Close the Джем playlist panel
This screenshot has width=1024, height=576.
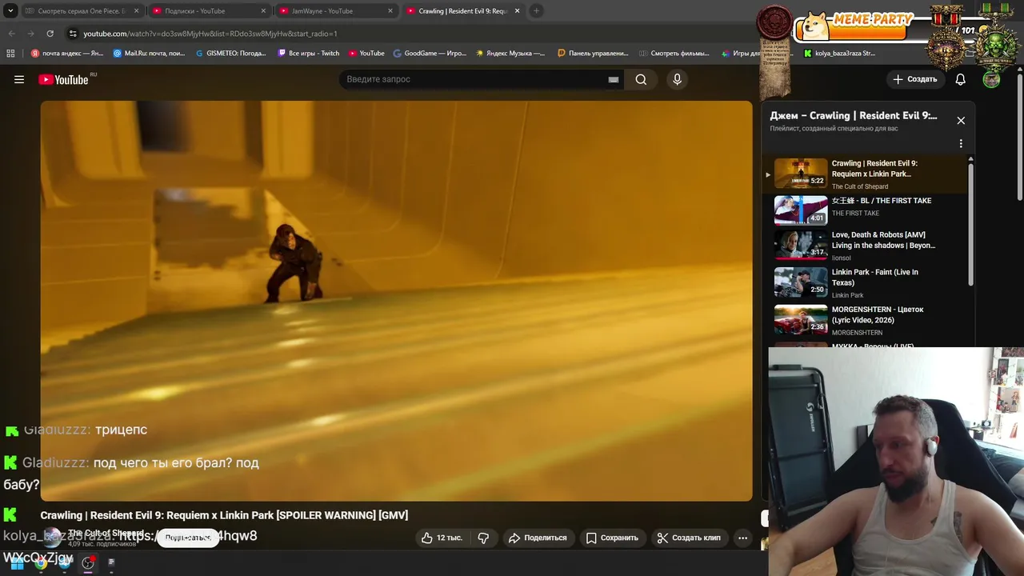click(x=961, y=120)
